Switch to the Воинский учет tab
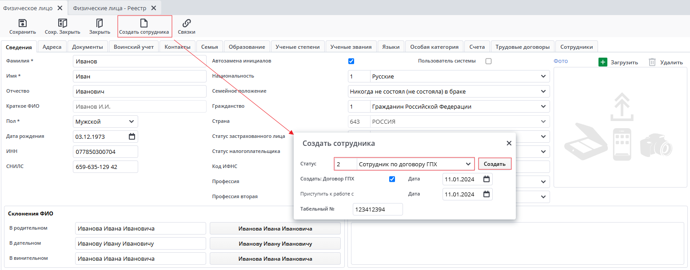Screen dimensions: 690x270 (x=134, y=47)
